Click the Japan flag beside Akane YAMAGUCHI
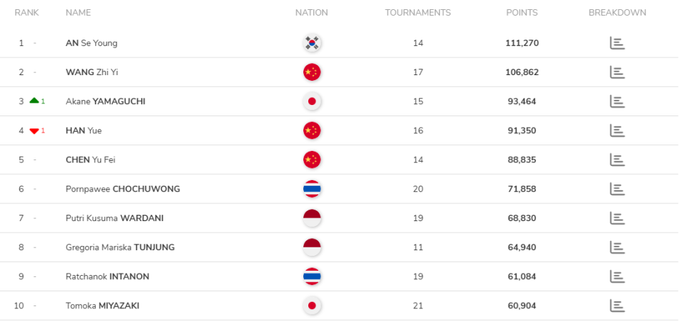 pyautogui.click(x=311, y=101)
